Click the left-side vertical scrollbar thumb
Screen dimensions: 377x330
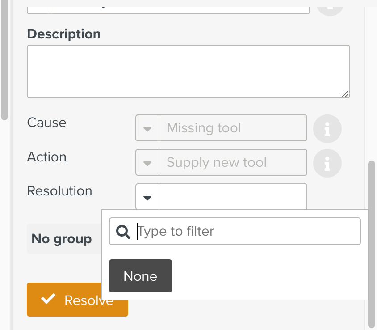click(x=4, y=58)
